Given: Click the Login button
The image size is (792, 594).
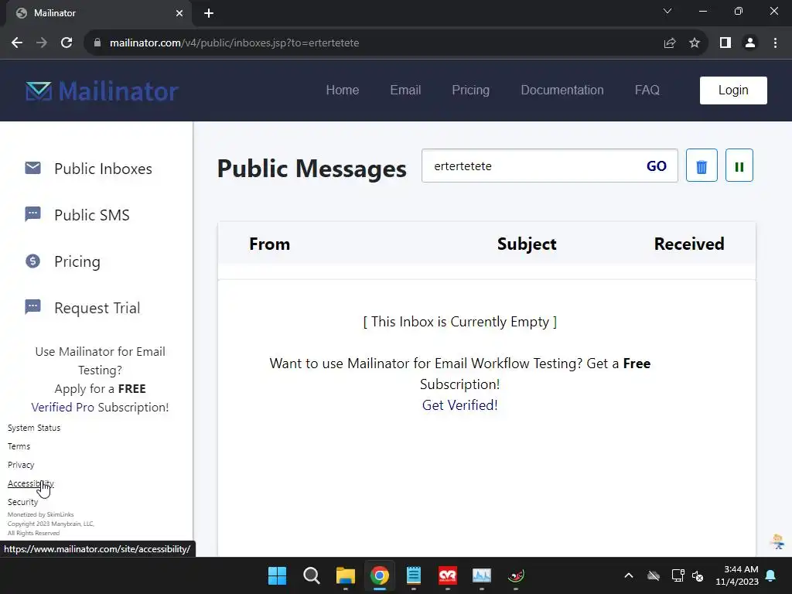Looking at the screenshot, I should pyautogui.click(x=733, y=90).
